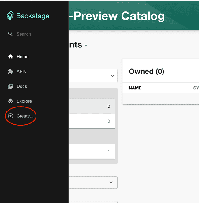Click the magnifying glass search icon
Viewport: 199px width, 203px height.
(10, 34)
